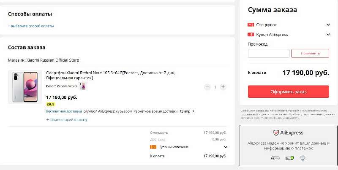
Task: Click the AliExpress shield logo icon
Action: click(x=276, y=133)
